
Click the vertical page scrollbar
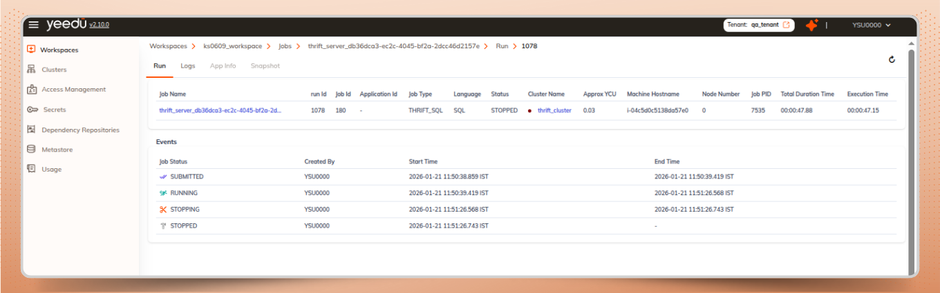pos(911,162)
